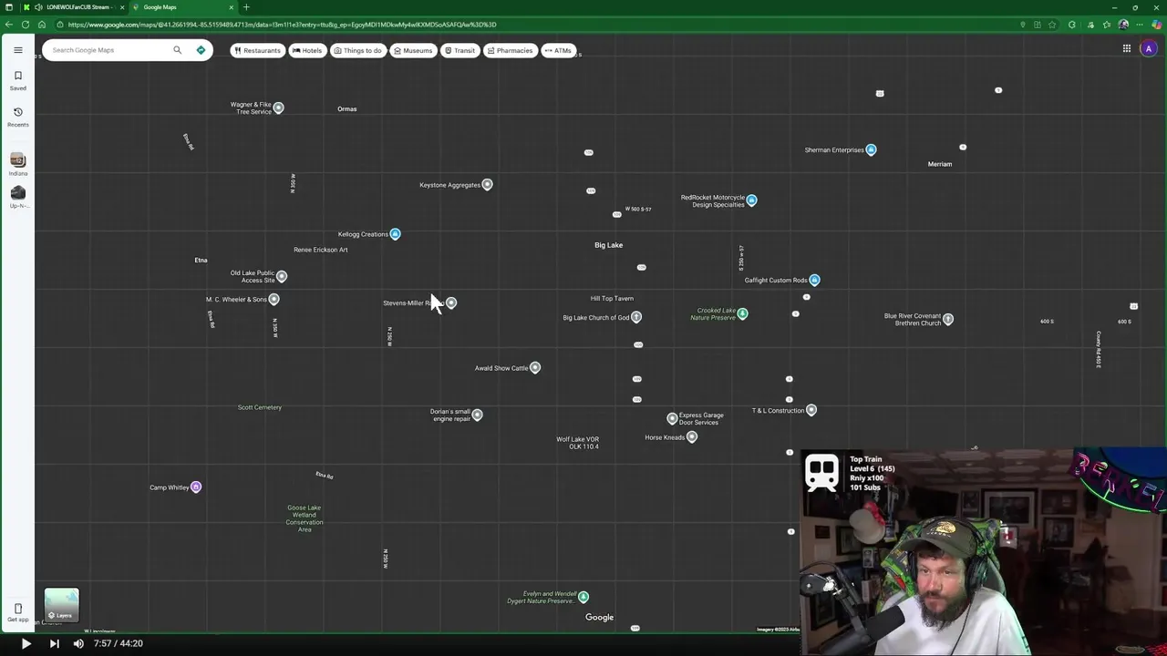Select the M. C. Wheeler & Sons pin
Viewport: 1167px width, 656px height.
pyautogui.click(x=274, y=299)
